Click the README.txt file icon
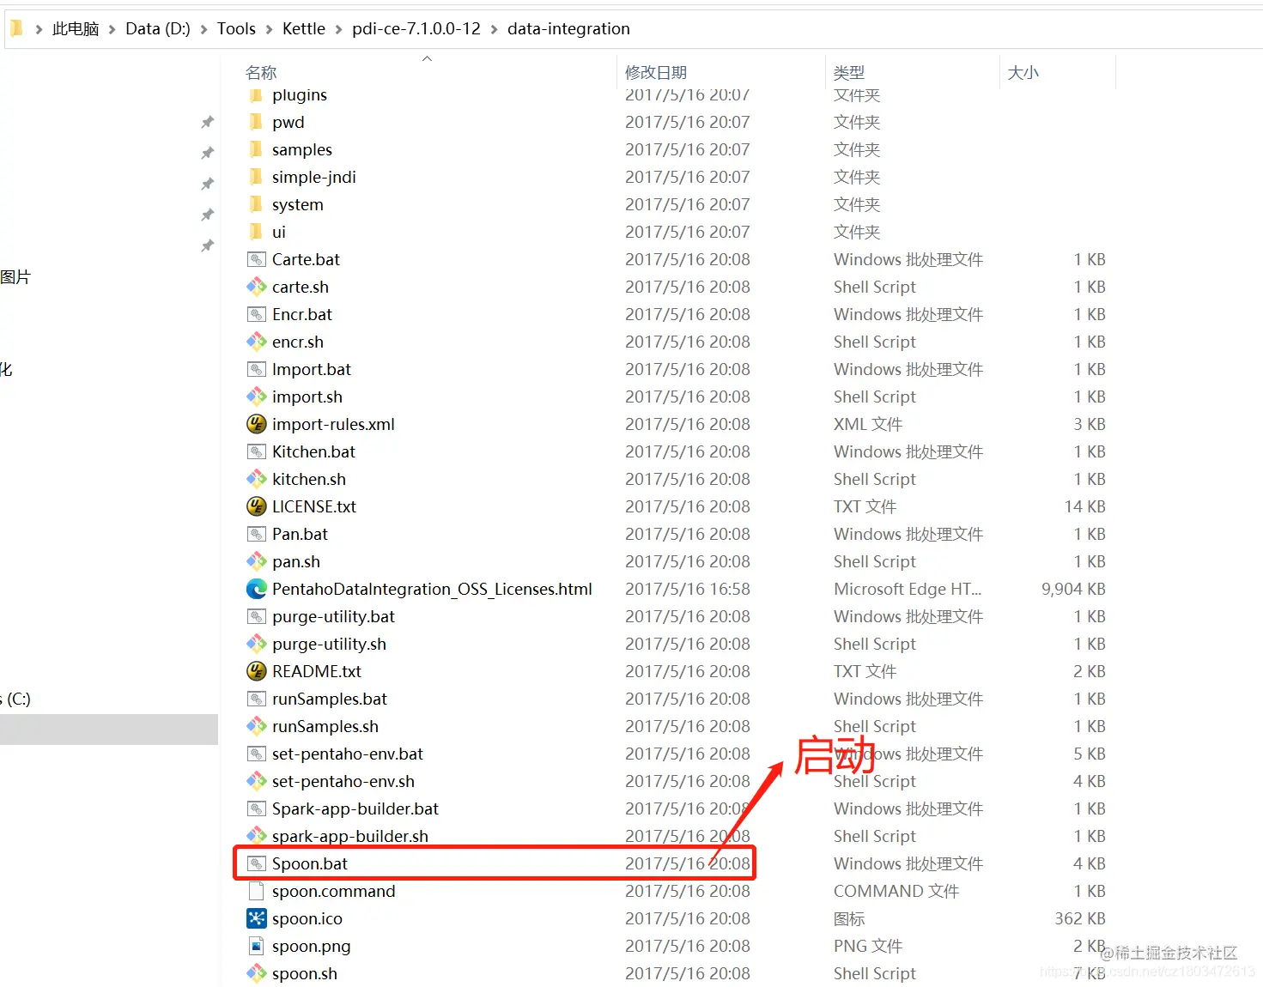1263x987 pixels. pyautogui.click(x=256, y=671)
